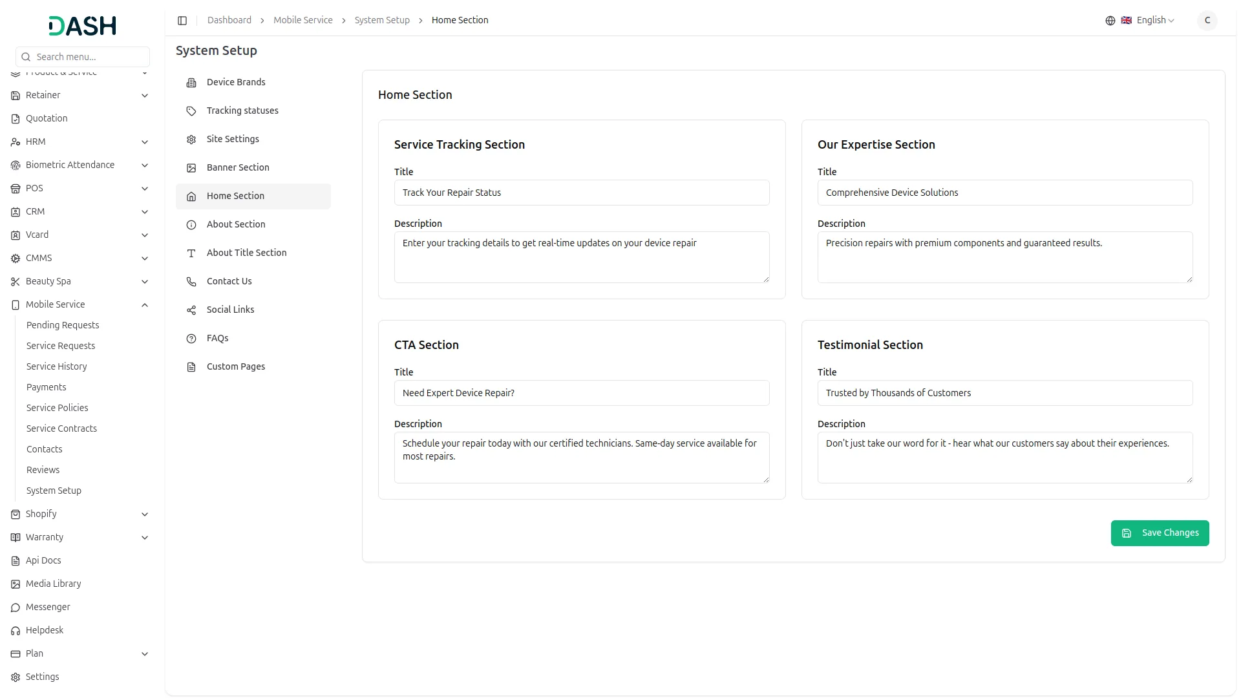Open the Device Brands section icon
Viewport: 1241px width, 698px height.
tap(191, 83)
